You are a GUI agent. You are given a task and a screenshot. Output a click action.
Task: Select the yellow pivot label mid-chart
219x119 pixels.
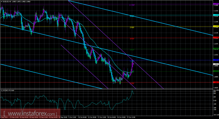point(132,27)
